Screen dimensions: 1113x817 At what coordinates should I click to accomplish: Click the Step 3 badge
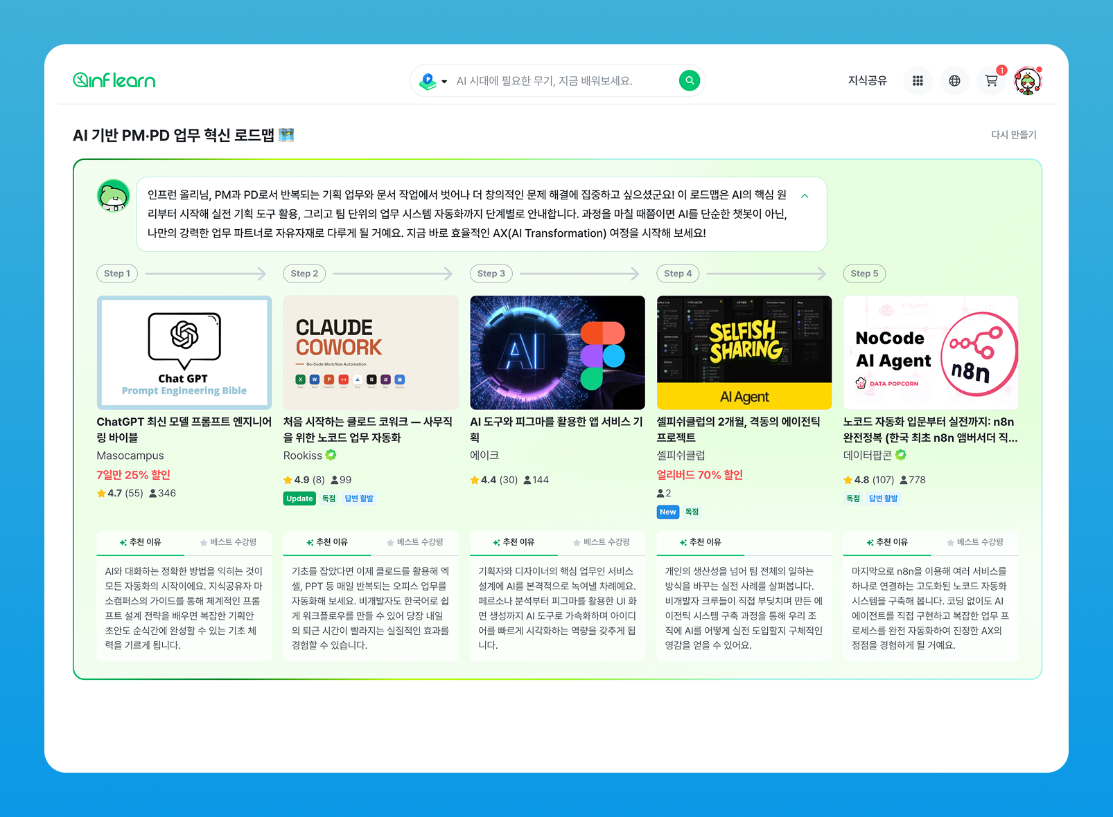pyautogui.click(x=491, y=273)
